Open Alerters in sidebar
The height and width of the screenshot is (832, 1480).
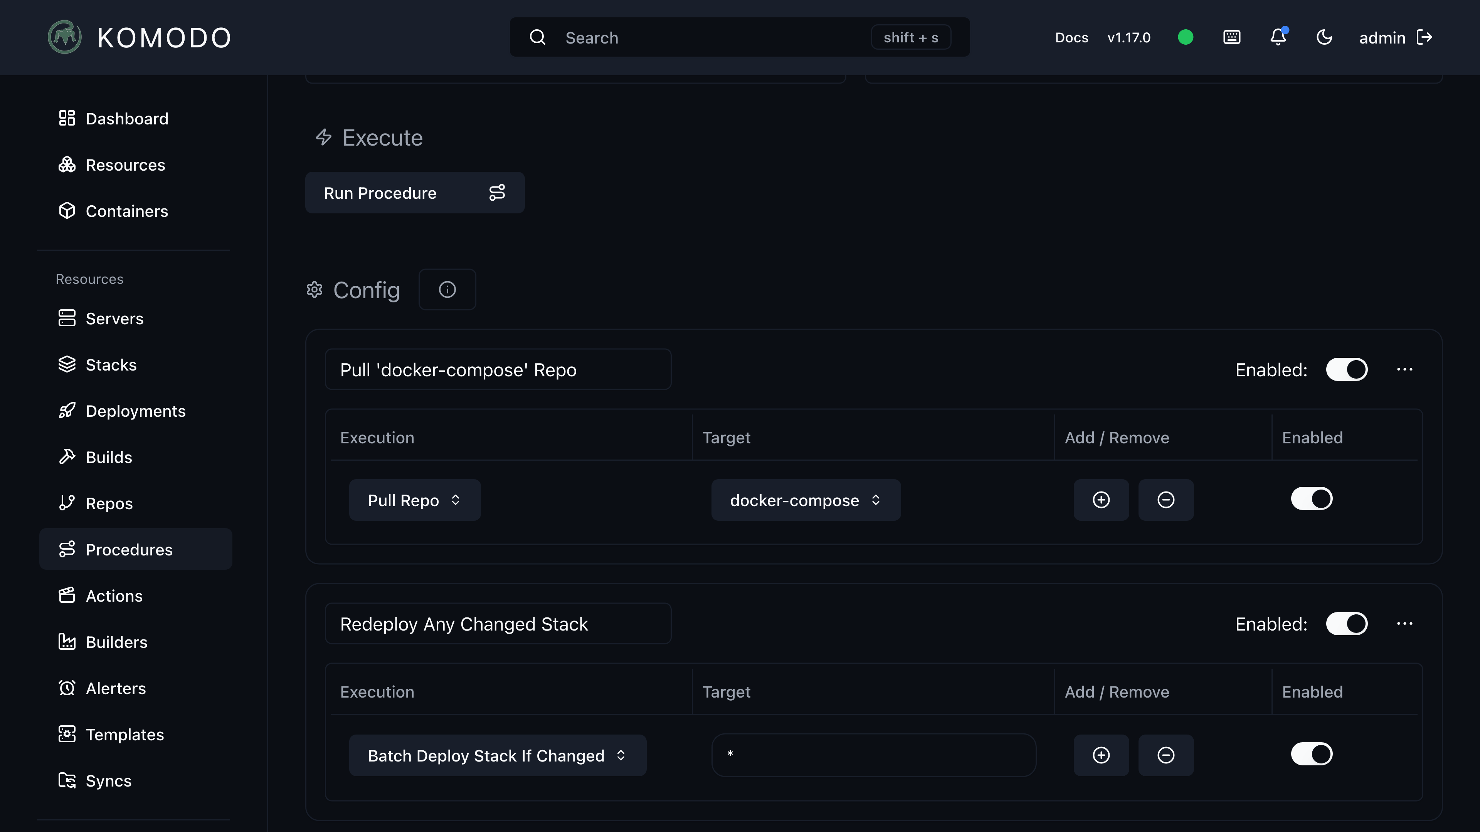(x=136, y=688)
